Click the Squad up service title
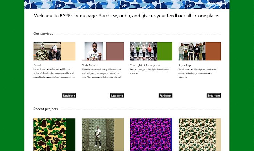 pos(184,65)
